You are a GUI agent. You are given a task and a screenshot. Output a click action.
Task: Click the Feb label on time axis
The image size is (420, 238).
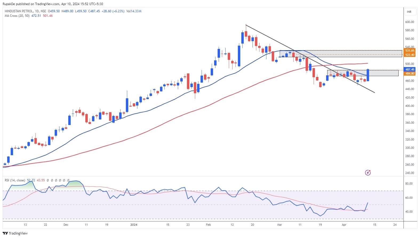click(x=209, y=225)
